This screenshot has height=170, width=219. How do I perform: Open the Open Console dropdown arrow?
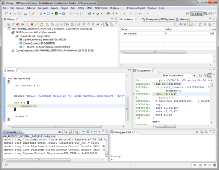point(99,132)
